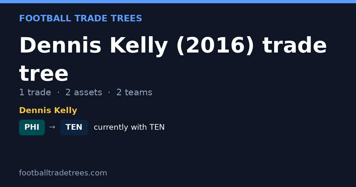Select the currently with TEN status text
Viewport: 356px width, 187px height.
coord(129,127)
